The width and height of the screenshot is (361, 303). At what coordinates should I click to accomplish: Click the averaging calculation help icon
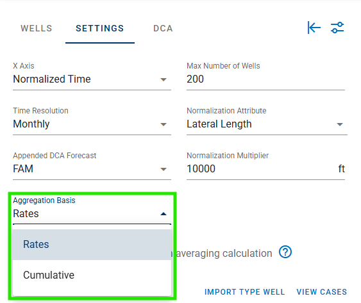click(285, 252)
